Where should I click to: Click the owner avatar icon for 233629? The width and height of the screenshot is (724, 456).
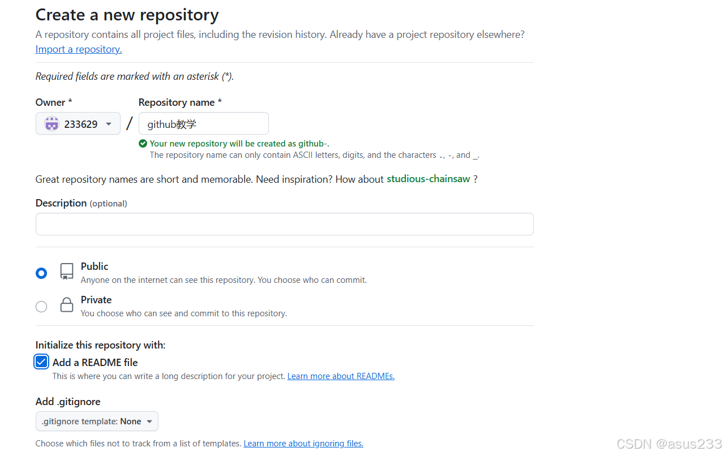(x=52, y=124)
